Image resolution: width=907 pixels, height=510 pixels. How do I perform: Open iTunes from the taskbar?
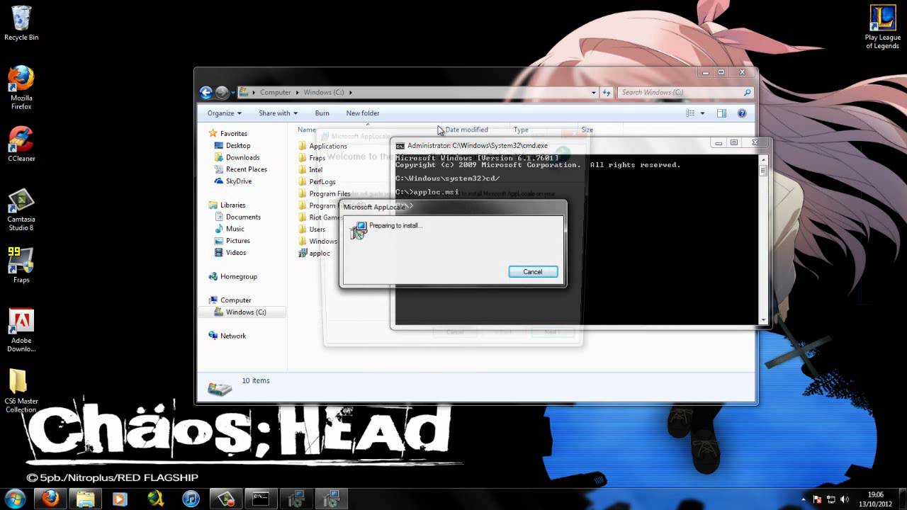(191, 499)
